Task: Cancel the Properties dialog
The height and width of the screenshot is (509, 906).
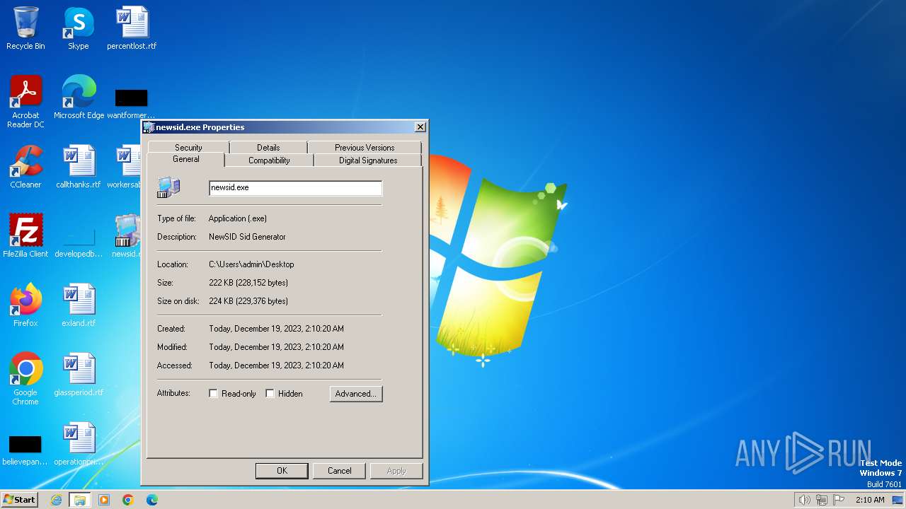Action: (x=339, y=471)
